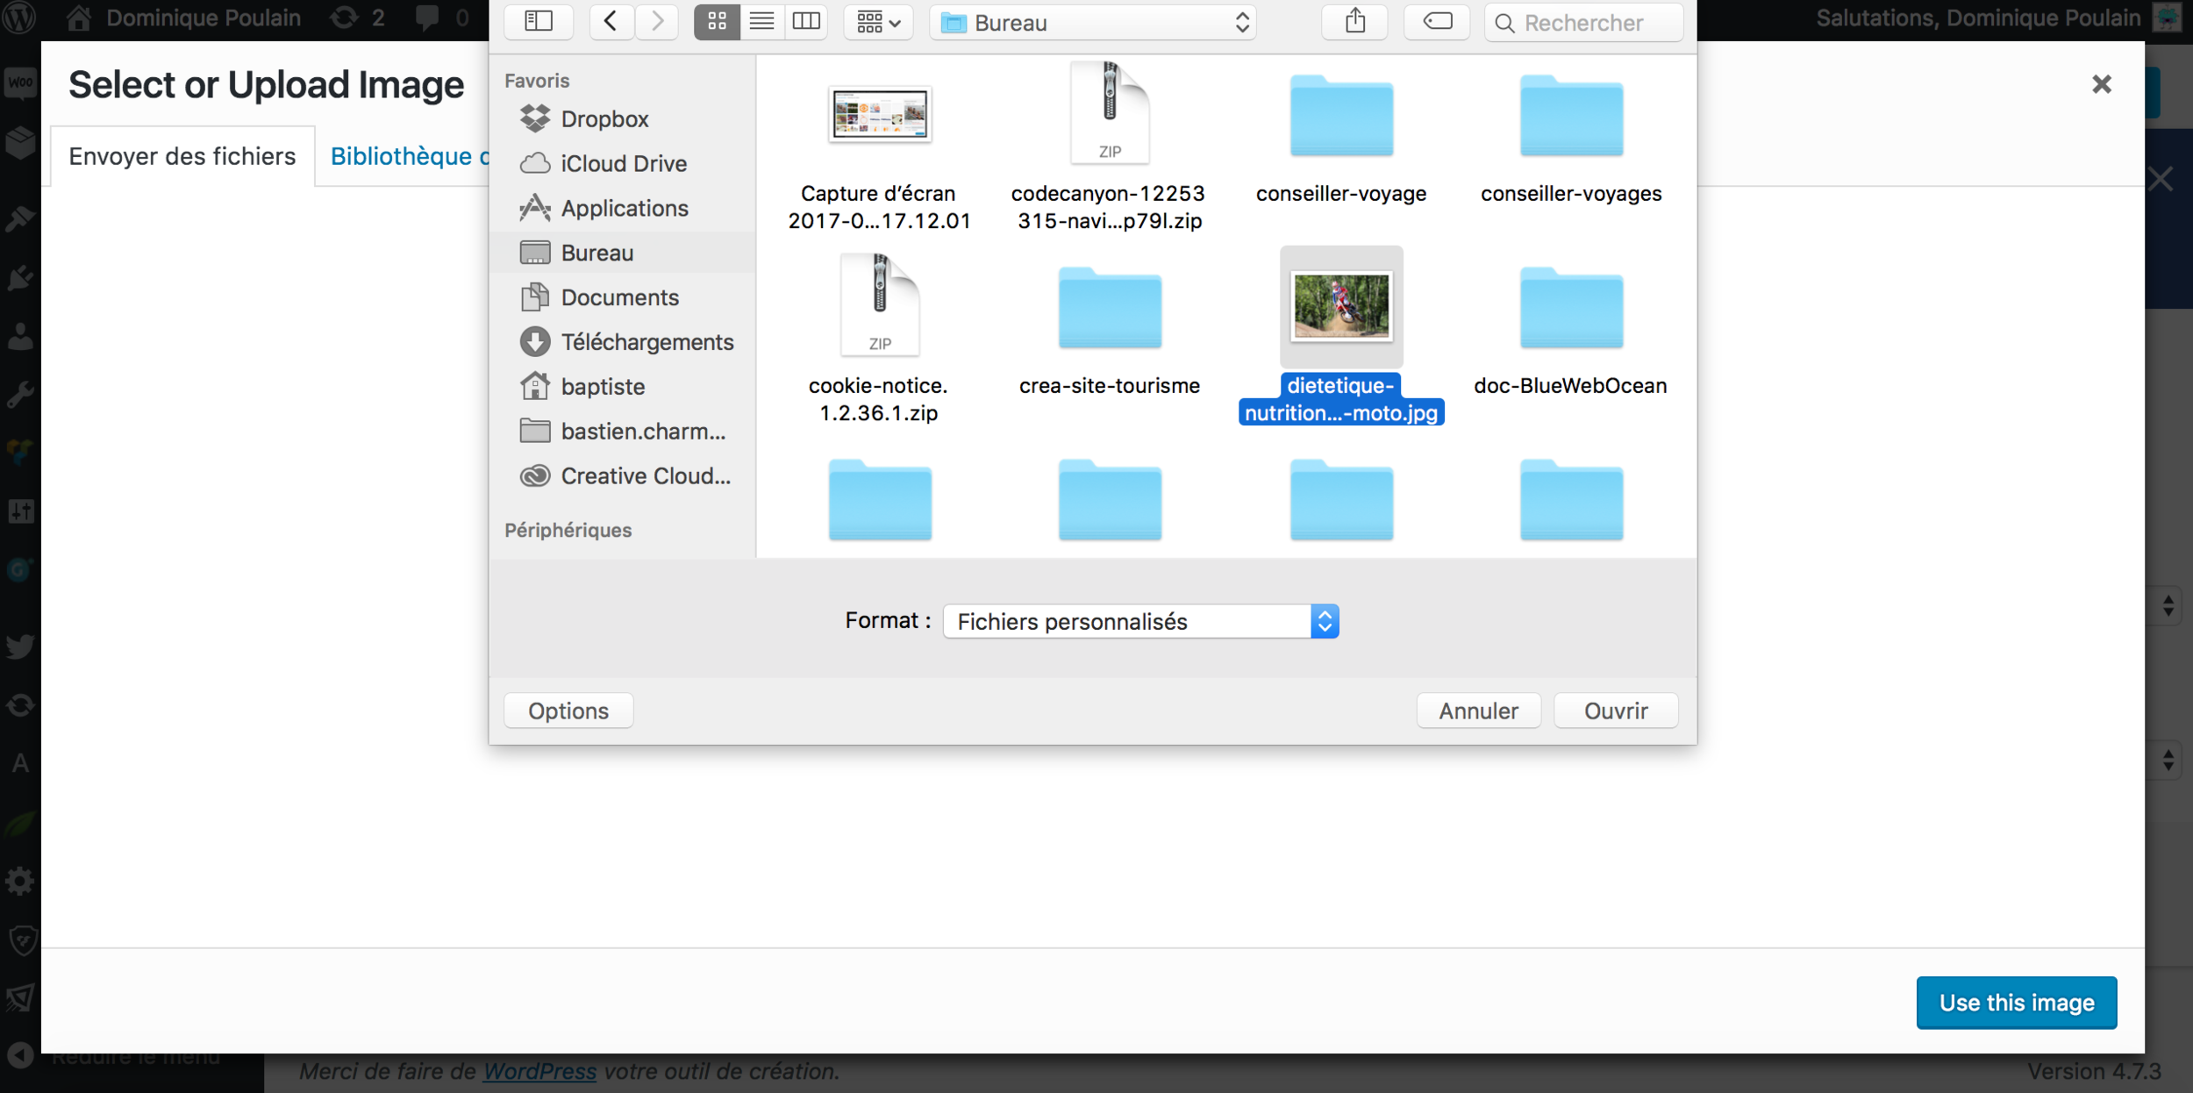
Task: Switch to column view
Action: click(x=806, y=21)
